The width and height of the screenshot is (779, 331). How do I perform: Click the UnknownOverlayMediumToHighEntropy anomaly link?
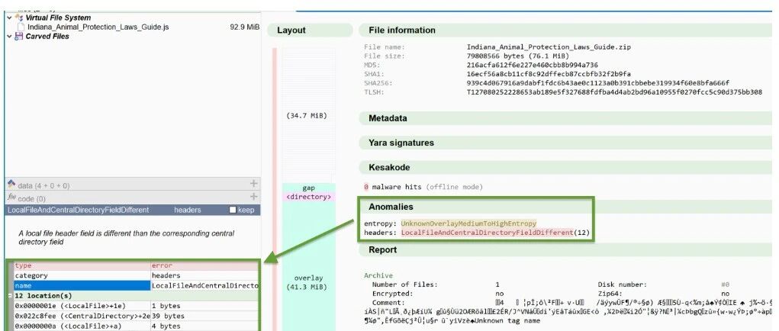(x=468, y=223)
